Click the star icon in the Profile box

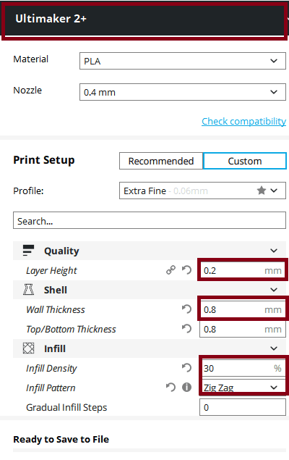262,191
